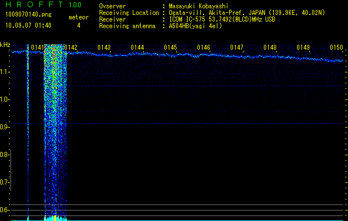Click the meteor label

tap(79, 17)
